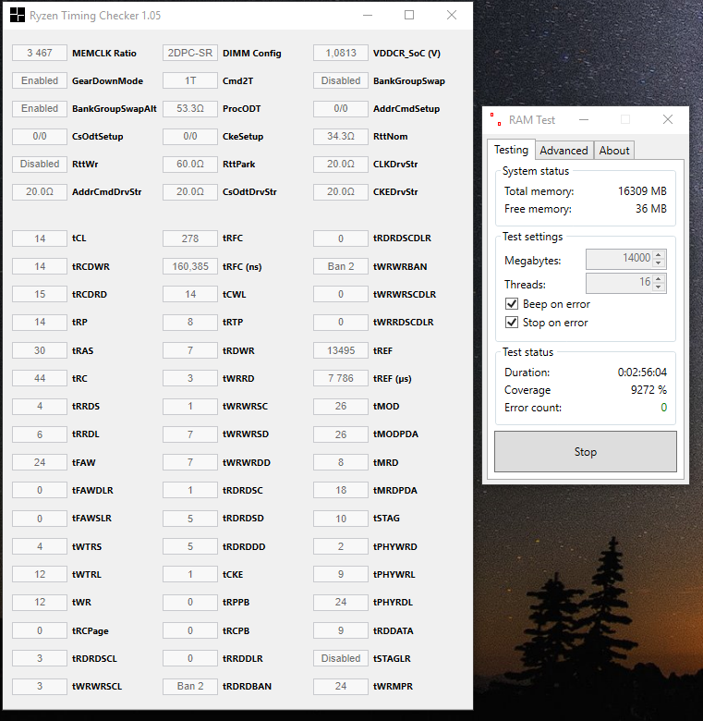Stop the running RAM test
This screenshot has width=703, height=721.
pos(586,451)
